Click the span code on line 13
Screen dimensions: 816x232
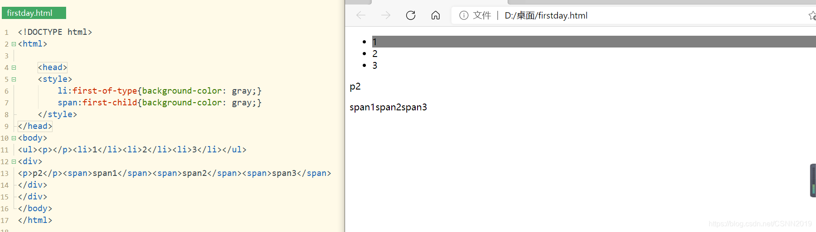174,173
